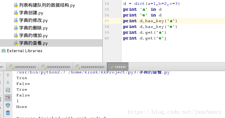Click code line print 'a' in d

(142, 9)
